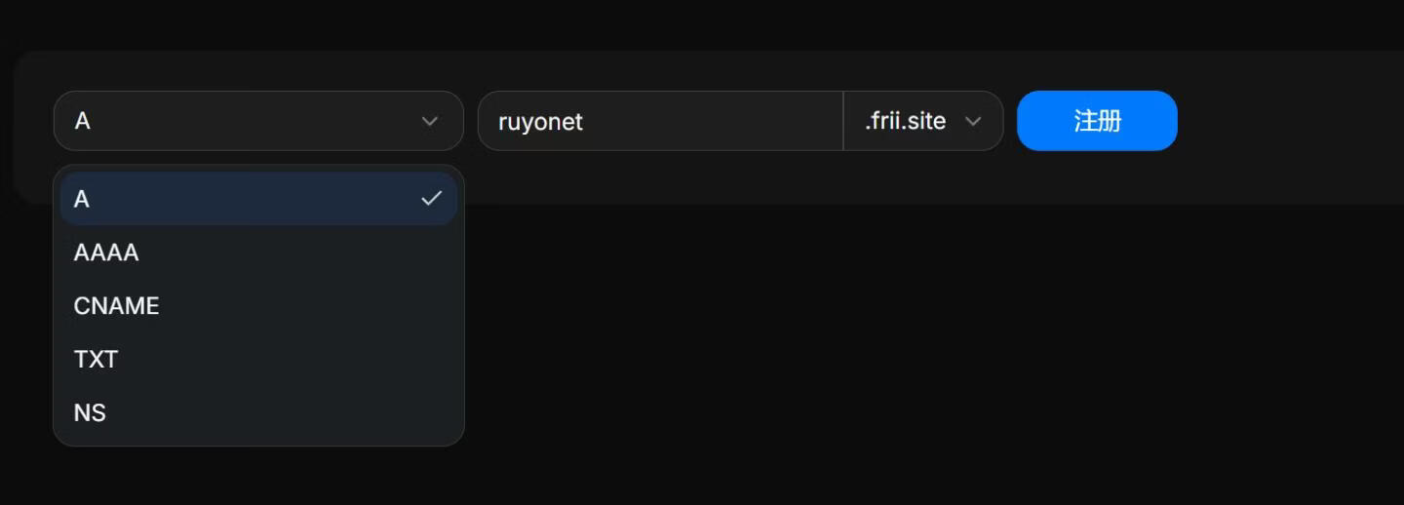Choose CNAME from the record type list
Screen dimensions: 1404x505
258,306
